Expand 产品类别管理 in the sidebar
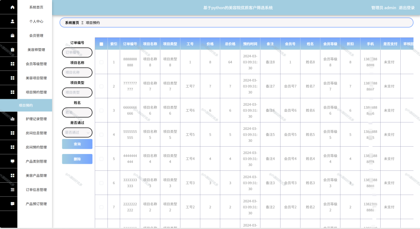The width and height of the screenshot is (420, 229). (36, 161)
